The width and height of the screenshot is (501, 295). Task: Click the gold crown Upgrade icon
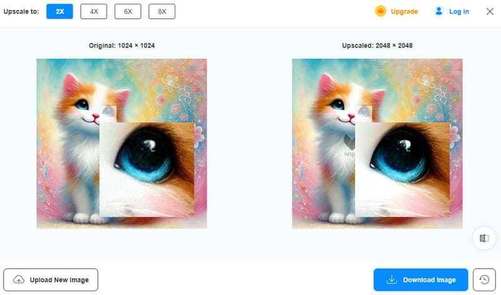tap(381, 11)
